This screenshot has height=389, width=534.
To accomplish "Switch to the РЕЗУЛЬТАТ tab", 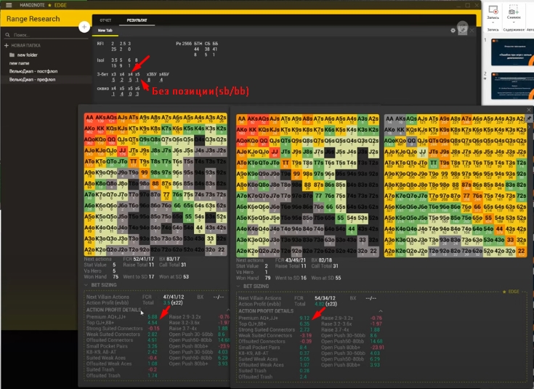I will [x=137, y=20].
